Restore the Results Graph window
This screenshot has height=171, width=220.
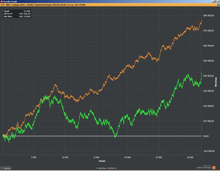pyautogui.click(x=215, y=1)
